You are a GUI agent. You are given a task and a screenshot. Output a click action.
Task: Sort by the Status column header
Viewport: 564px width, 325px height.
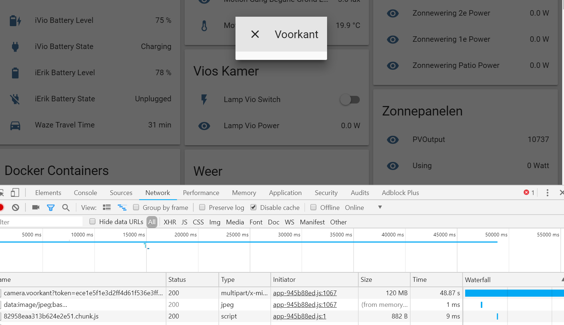click(x=192, y=280)
